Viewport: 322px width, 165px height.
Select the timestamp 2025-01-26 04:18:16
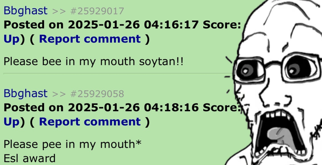(x=133, y=107)
